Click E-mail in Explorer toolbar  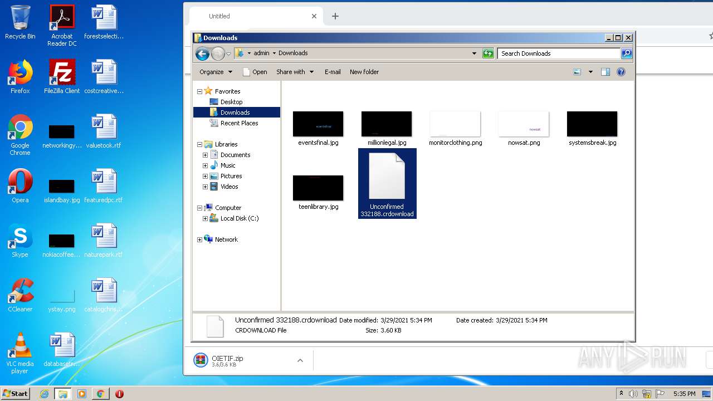click(333, 72)
